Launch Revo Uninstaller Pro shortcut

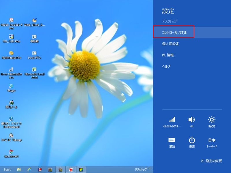(11, 70)
